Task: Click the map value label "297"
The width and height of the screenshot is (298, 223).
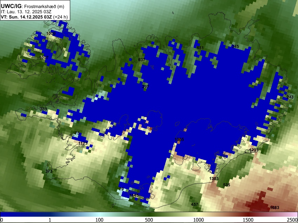Action: 145,87
